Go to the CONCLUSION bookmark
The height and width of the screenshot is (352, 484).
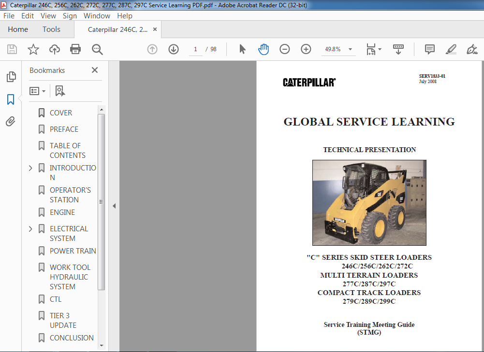click(72, 338)
